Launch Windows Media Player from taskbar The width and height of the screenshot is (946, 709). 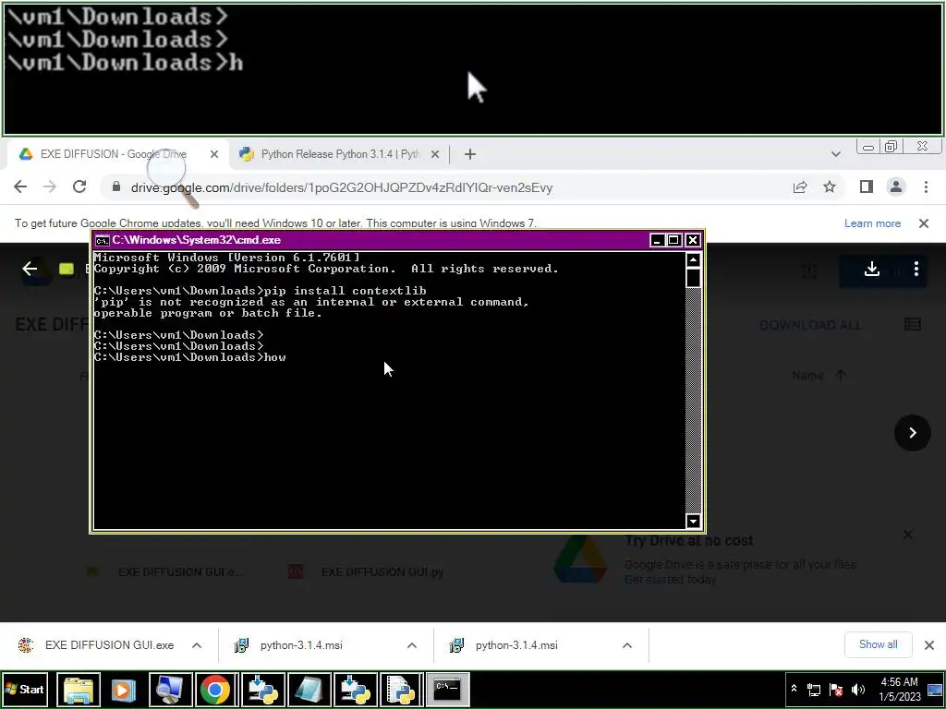pyautogui.click(x=124, y=690)
